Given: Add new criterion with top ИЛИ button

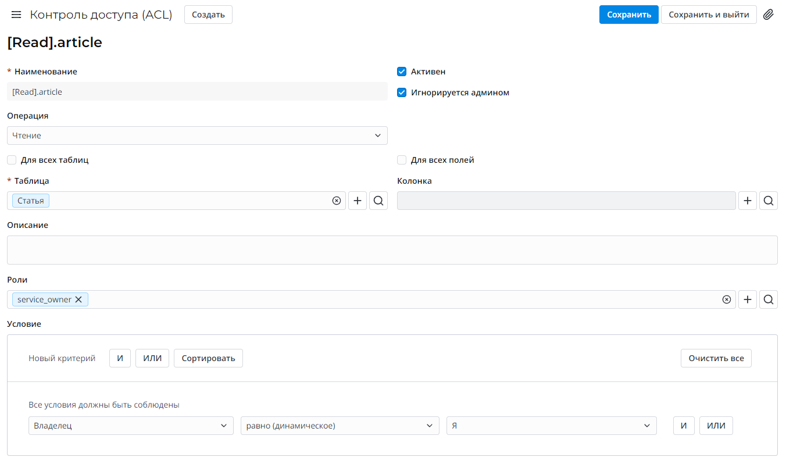Looking at the screenshot, I should 152,358.
